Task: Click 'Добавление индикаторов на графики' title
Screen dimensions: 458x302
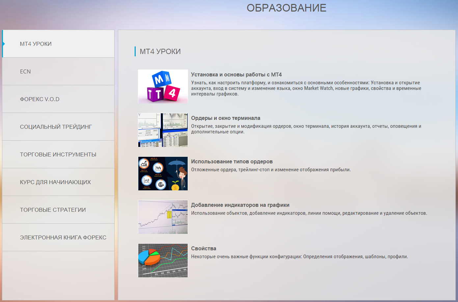Action: click(x=240, y=205)
